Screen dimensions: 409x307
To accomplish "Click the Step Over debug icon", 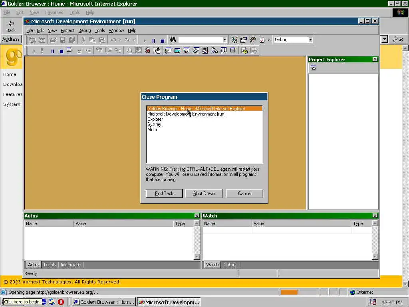I will 109,50.
